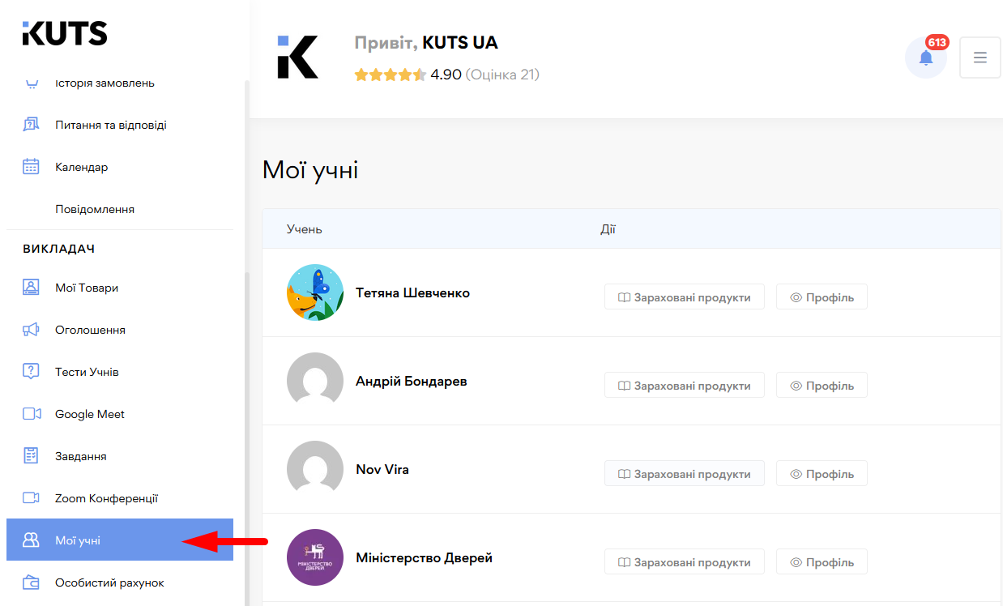Image resolution: width=1003 pixels, height=606 pixels.
Task: Open Зараховані продукти for Nov Vira
Action: 685,474
